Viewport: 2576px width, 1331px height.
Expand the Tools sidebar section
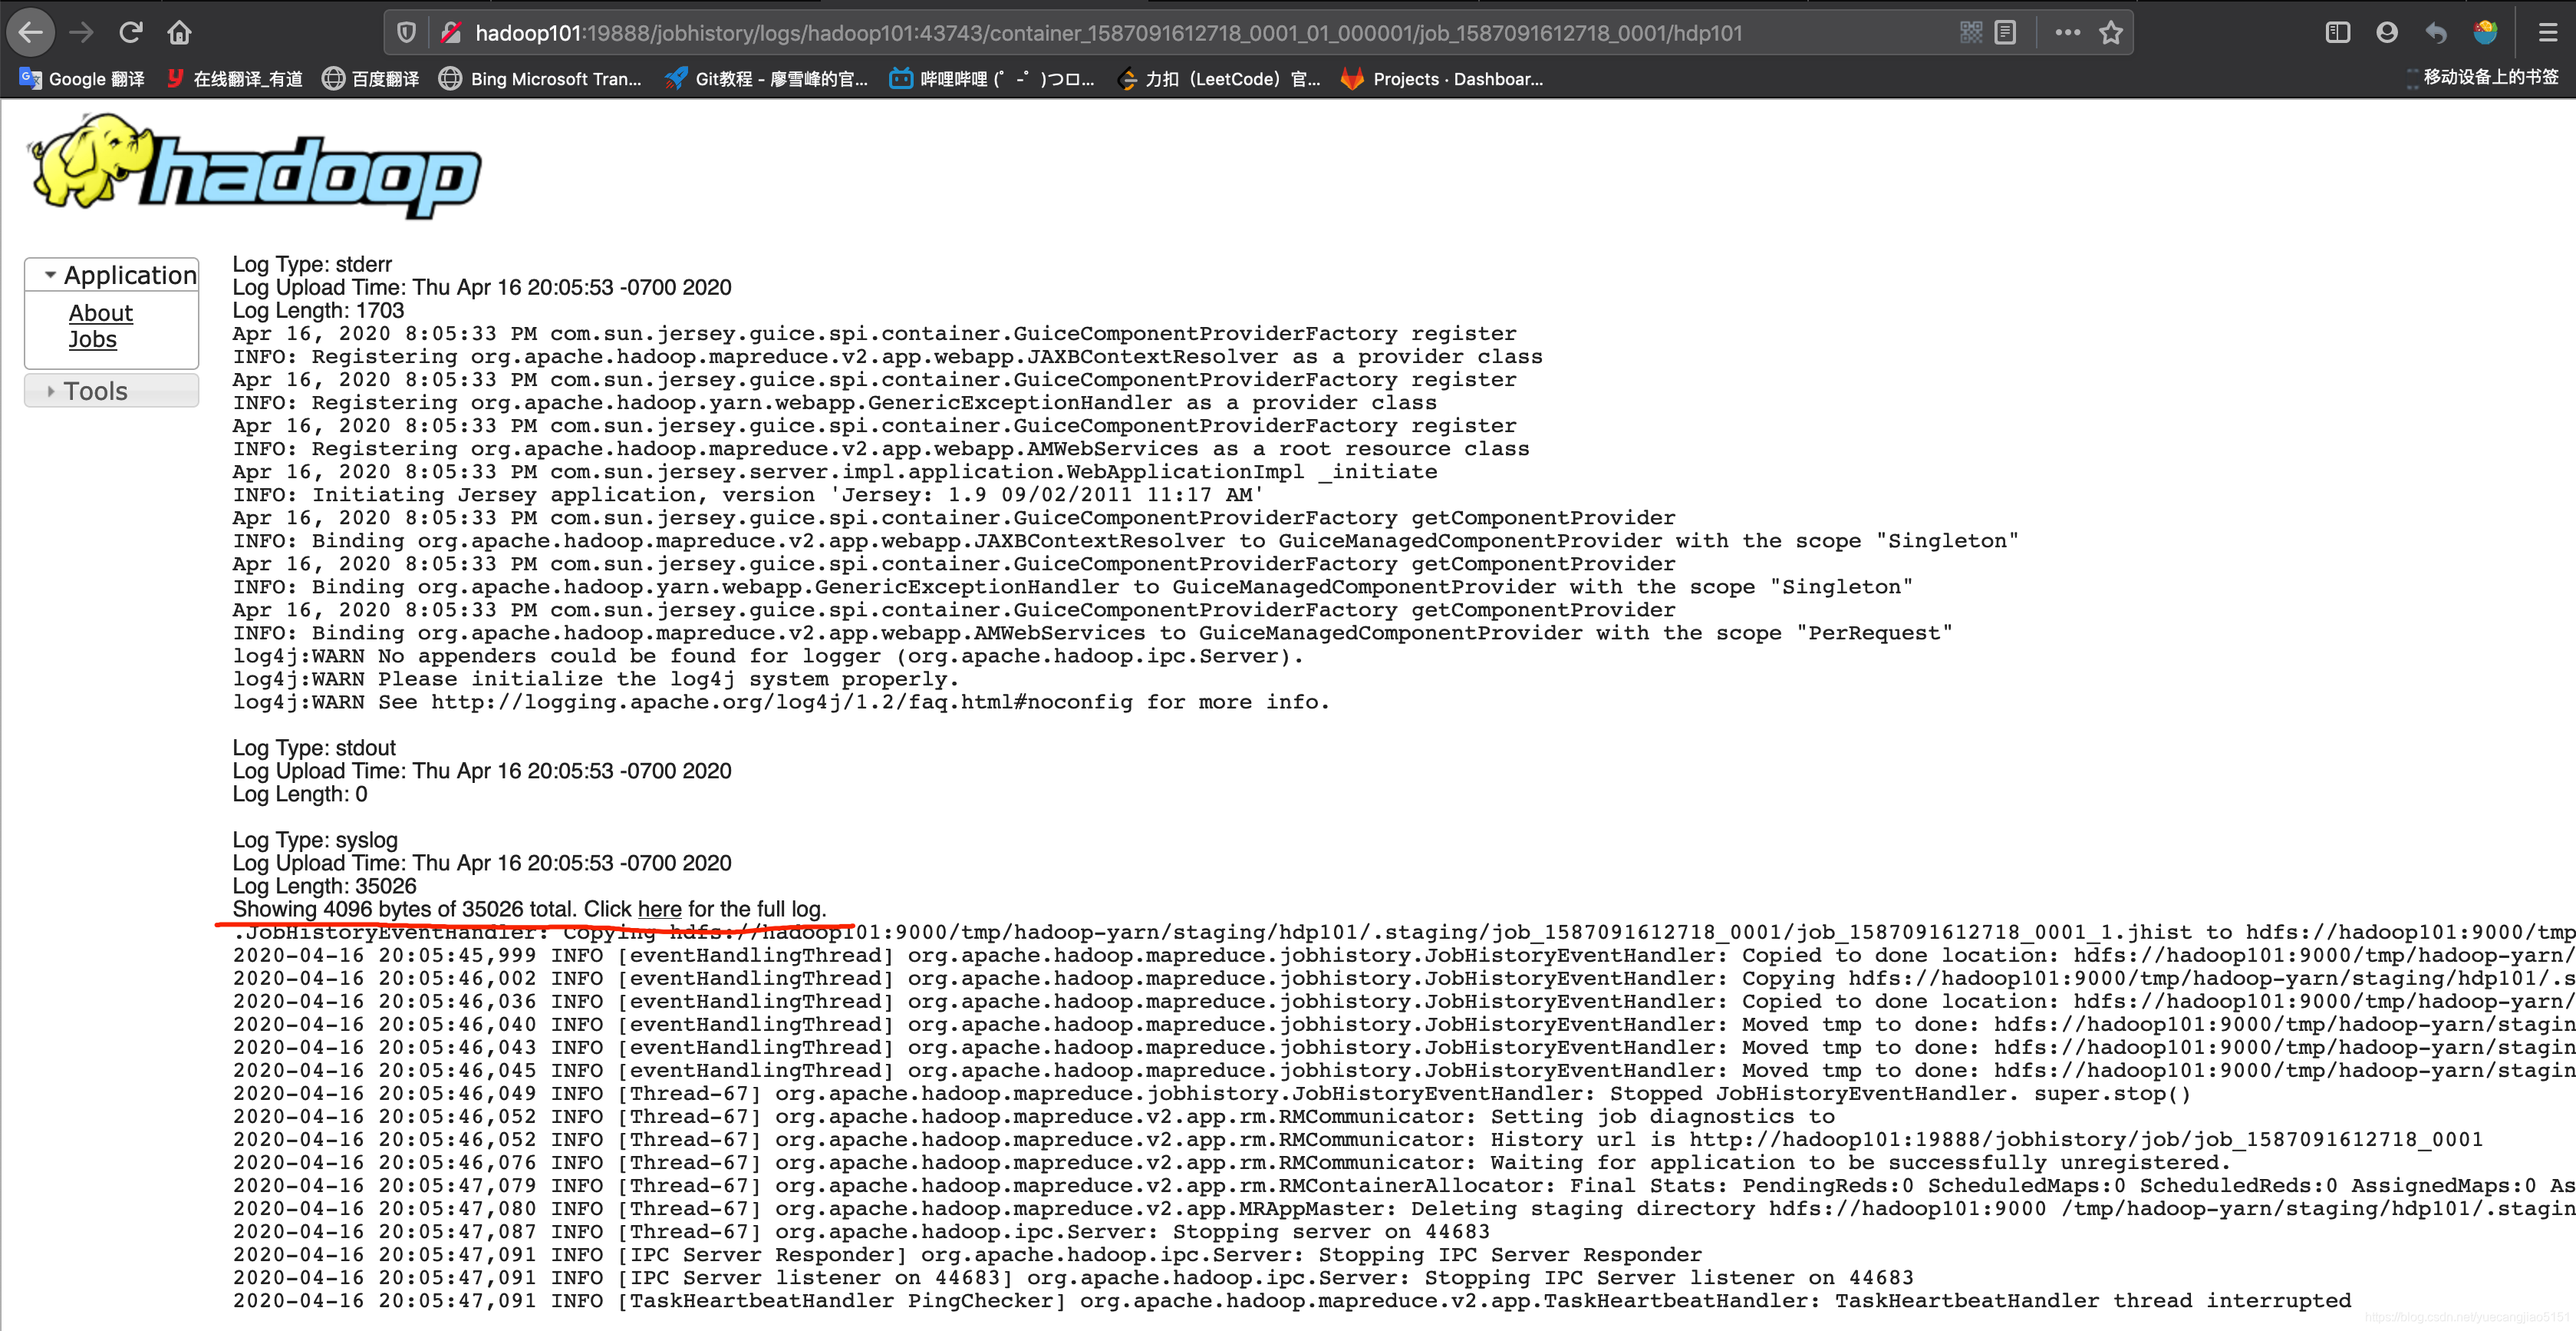112,391
